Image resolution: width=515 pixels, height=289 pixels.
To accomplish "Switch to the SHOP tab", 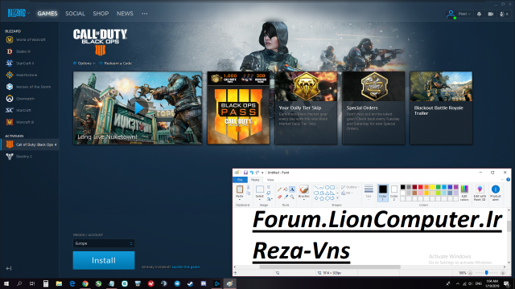I will [x=101, y=14].
